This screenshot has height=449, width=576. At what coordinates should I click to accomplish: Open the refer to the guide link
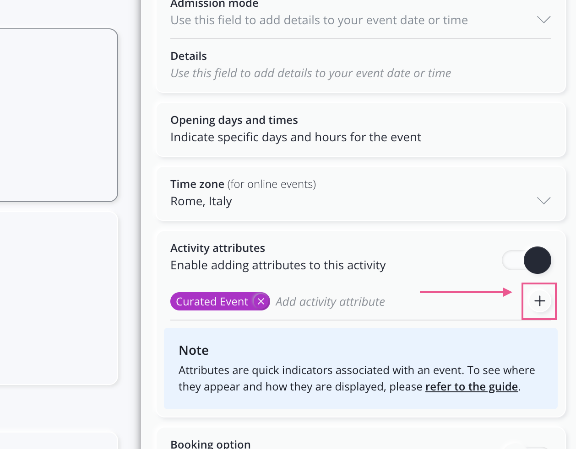click(471, 387)
